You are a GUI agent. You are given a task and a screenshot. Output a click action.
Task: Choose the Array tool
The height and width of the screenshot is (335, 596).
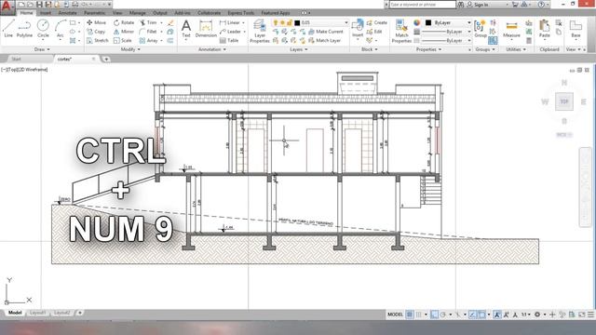coord(149,40)
